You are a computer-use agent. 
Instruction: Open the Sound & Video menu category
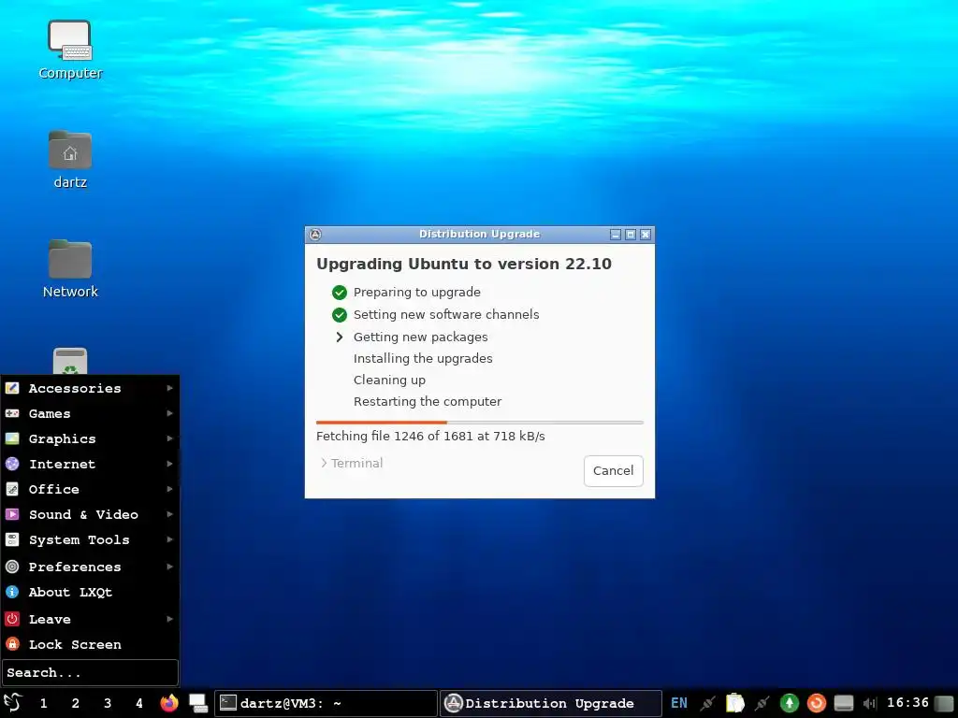tap(90, 514)
